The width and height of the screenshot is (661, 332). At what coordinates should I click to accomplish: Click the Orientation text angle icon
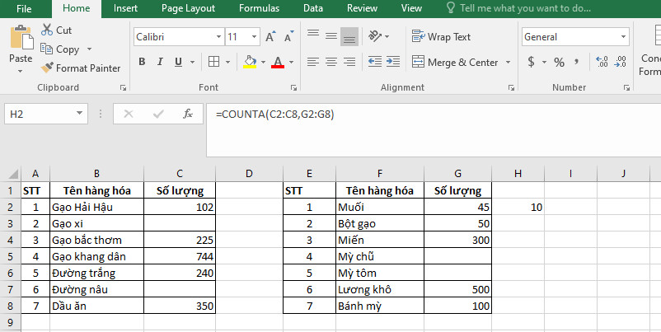(375, 36)
